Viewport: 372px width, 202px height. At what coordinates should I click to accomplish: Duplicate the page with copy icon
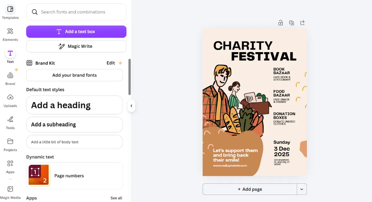click(x=291, y=23)
